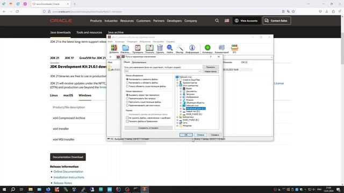Click the Отмена (Cancel) button
Viewport: 344px width, 193px height.
pos(200,135)
